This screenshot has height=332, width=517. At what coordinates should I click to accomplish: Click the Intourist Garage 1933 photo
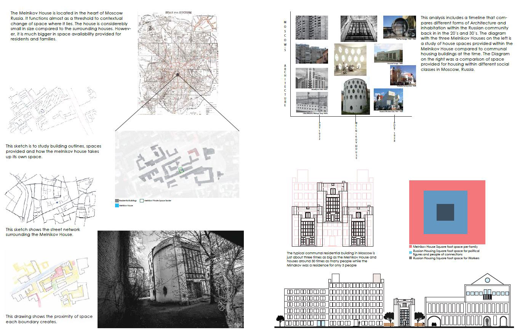(388, 53)
